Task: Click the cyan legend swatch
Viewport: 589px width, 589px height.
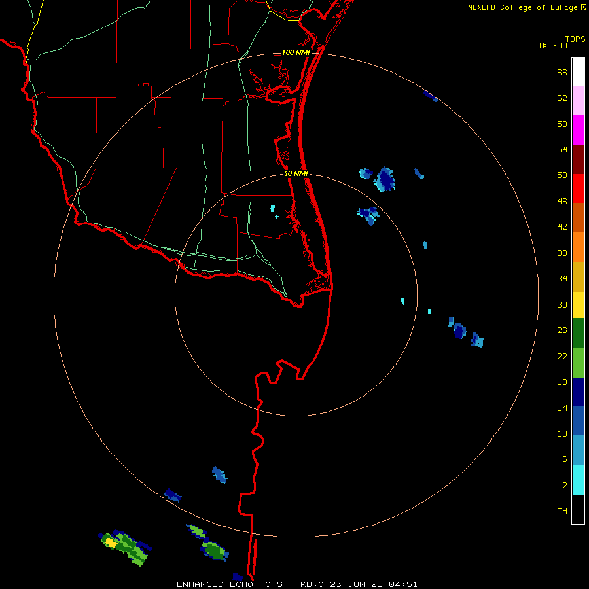Action: (578, 480)
